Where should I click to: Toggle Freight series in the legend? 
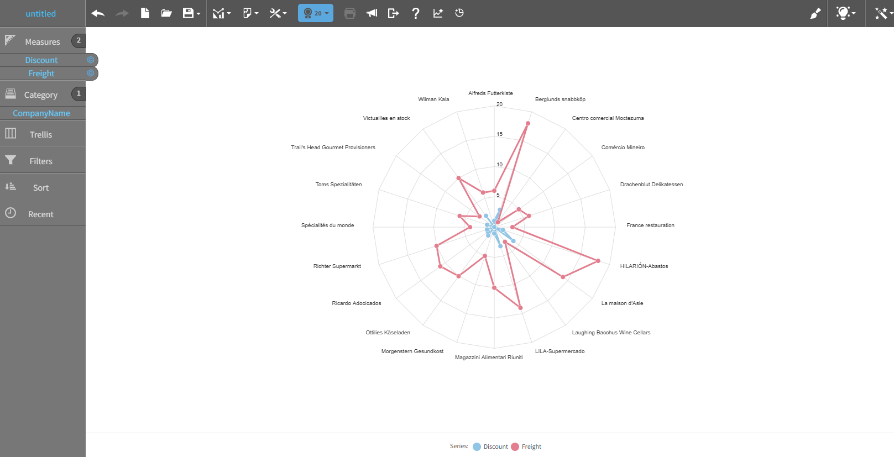[526, 447]
